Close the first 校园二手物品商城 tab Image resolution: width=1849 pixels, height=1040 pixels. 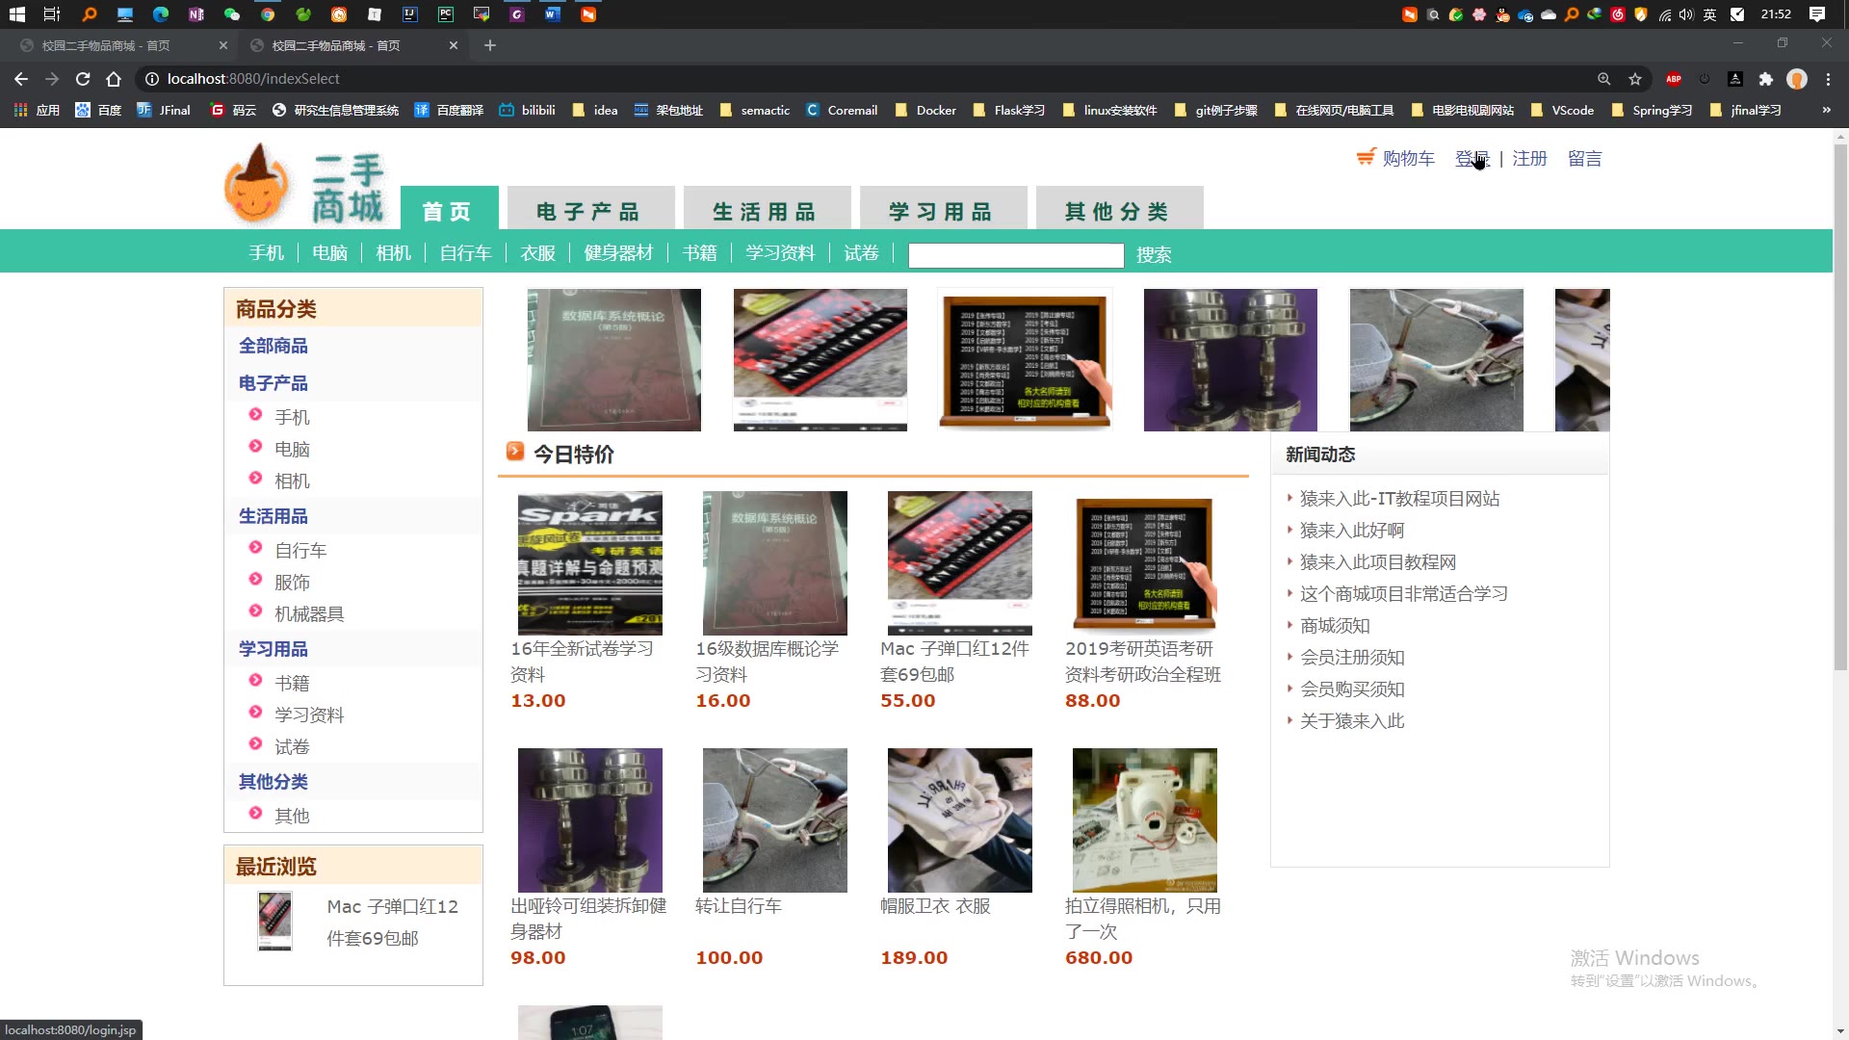(223, 45)
